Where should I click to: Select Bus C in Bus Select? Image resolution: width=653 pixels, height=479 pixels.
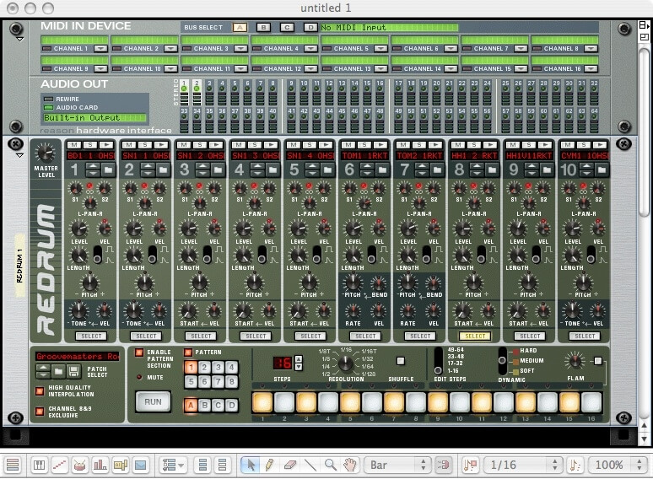click(x=287, y=28)
